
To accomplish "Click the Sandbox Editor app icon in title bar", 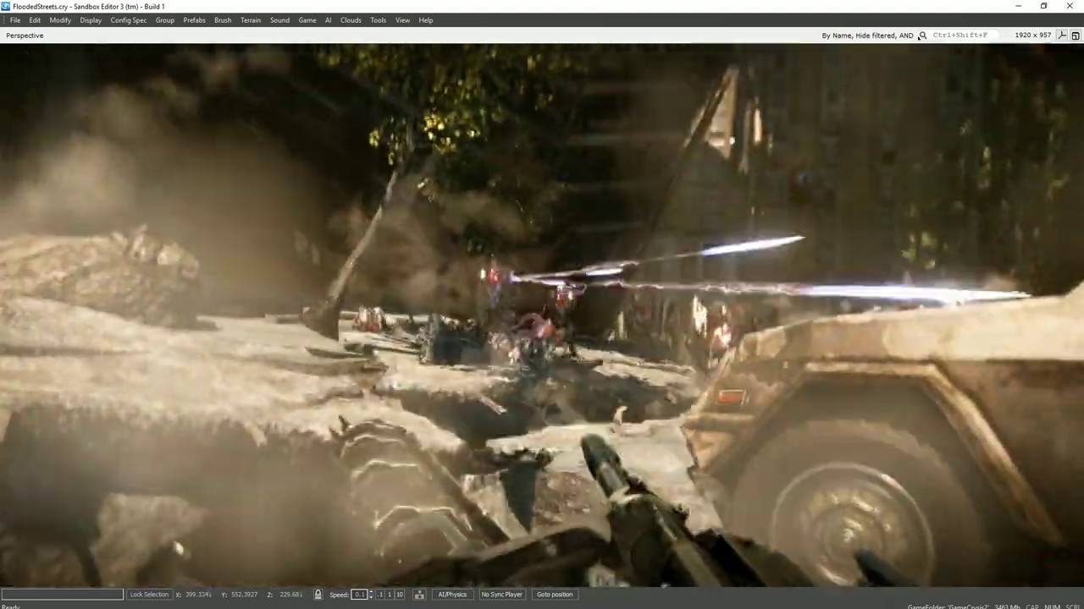I will (6, 6).
